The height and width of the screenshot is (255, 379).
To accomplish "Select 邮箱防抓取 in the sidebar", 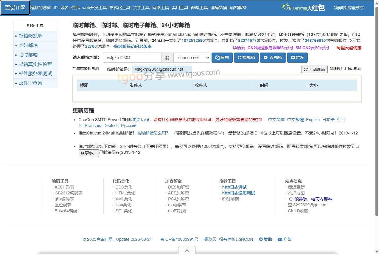I will (x=30, y=36).
